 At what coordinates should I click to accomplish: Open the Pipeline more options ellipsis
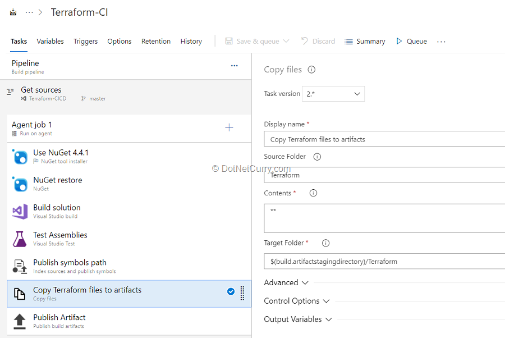[235, 66]
